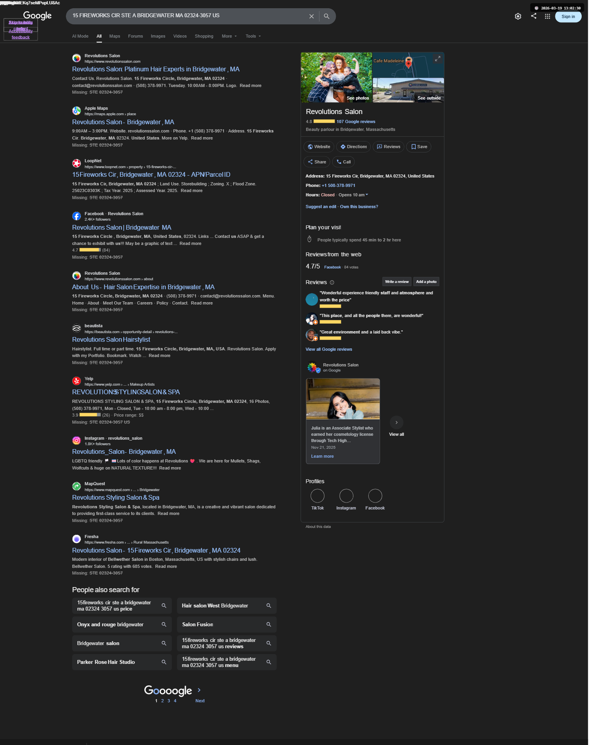
Task: Click the phone number +1 508-378-9971
Action: [338, 186]
